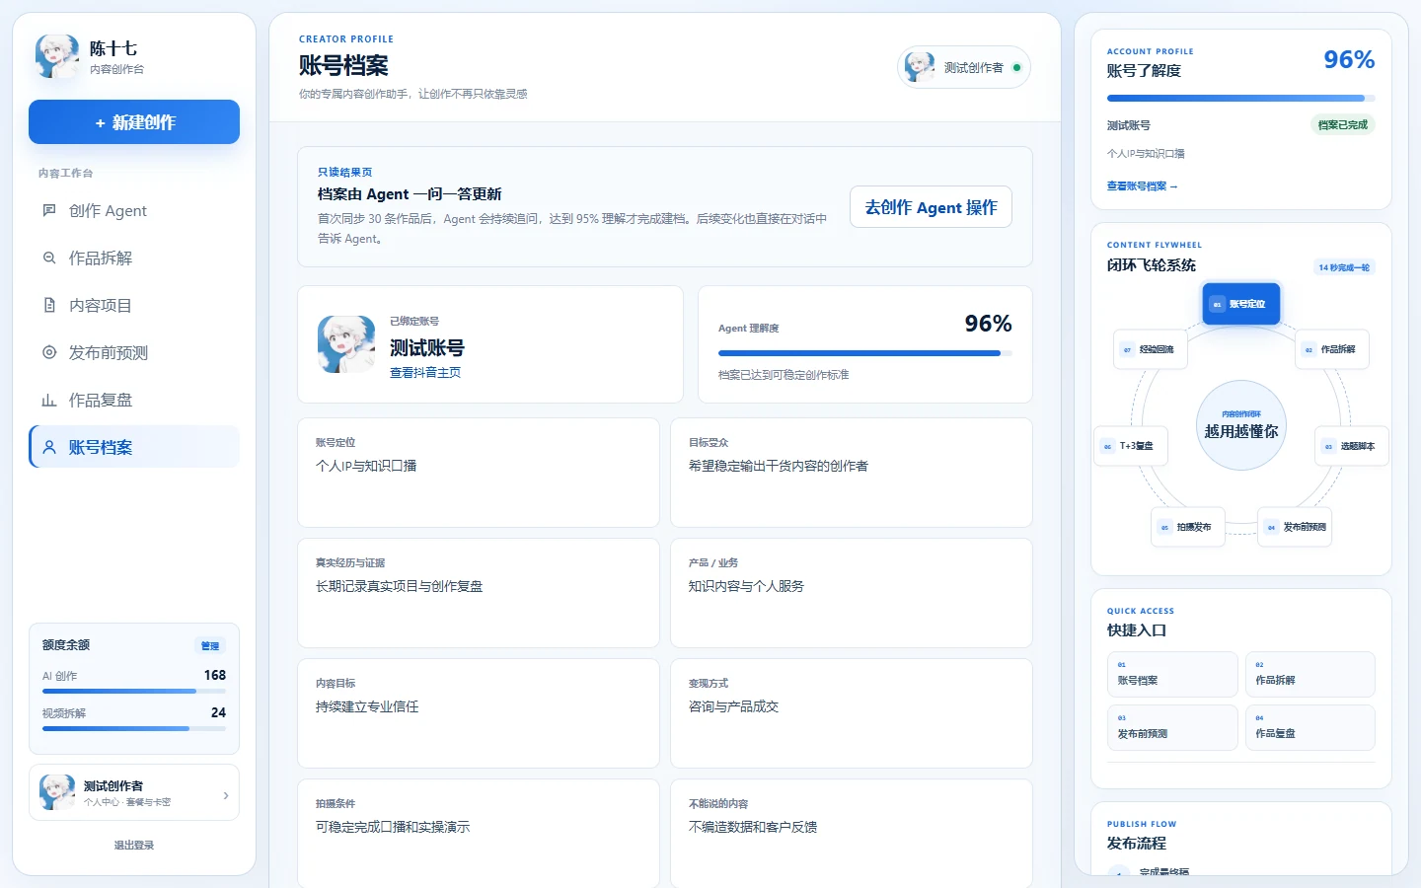Click the 变现方式 card

coord(852,713)
